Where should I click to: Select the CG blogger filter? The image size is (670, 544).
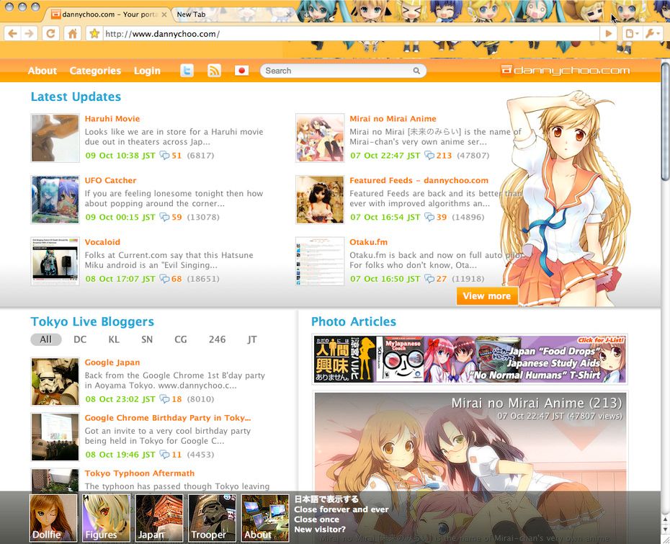coord(180,339)
